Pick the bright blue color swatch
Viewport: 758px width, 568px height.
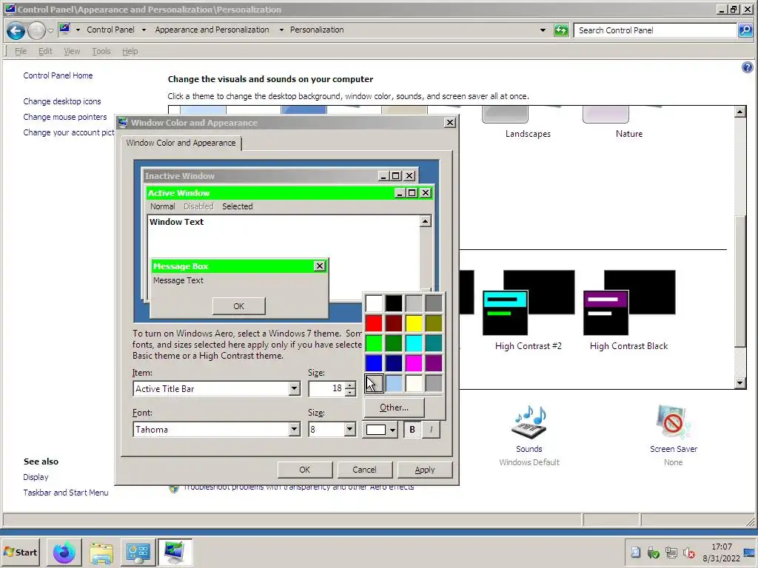pos(374,363)
